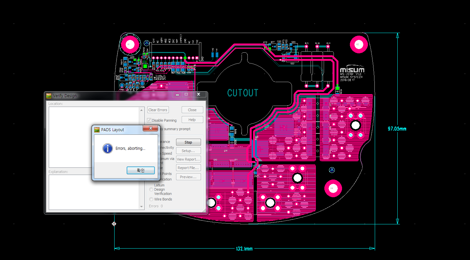Click the Verify Design window PADS icon

[49, 96]
